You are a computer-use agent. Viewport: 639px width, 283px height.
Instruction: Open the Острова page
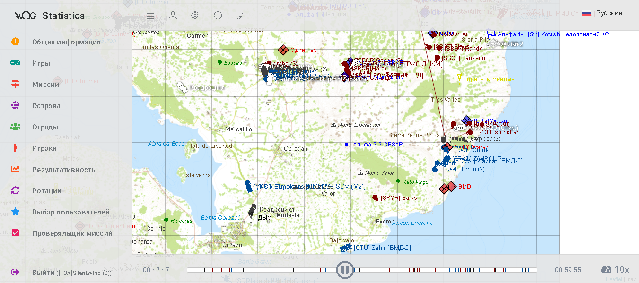tap(46, 106)
